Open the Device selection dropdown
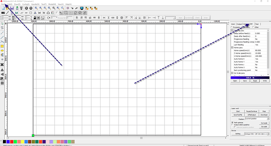 tap(257, 134)
